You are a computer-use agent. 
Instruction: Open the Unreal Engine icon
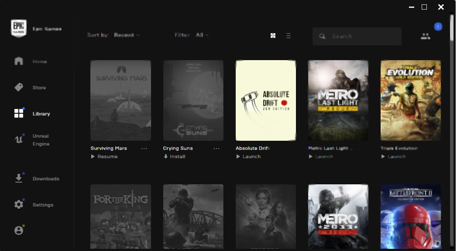pyautogui.click(x=19, y=139)
